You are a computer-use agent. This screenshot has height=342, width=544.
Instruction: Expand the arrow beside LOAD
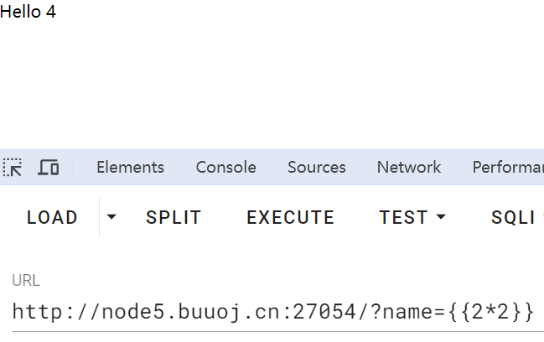[x=111, y=217]
